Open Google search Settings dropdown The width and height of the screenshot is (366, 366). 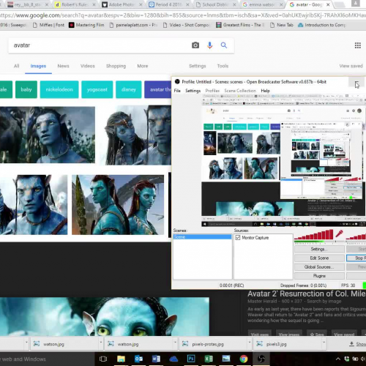coord(198,66)
